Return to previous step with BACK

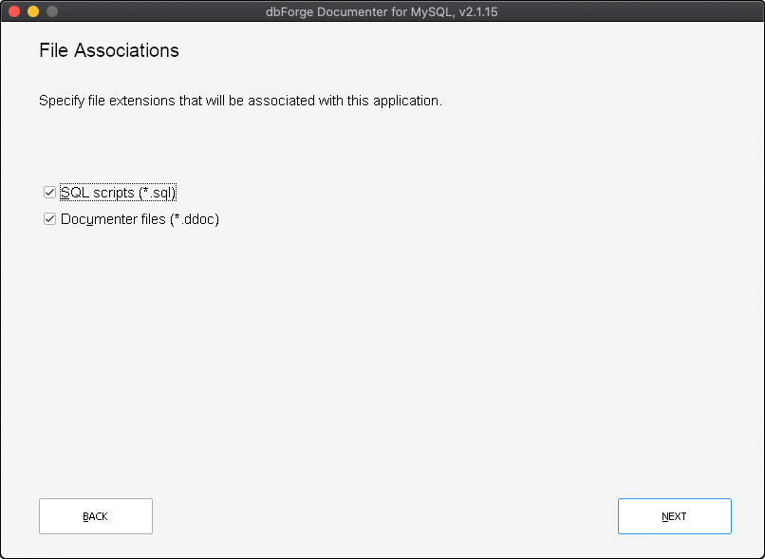(x=96, y=516)
